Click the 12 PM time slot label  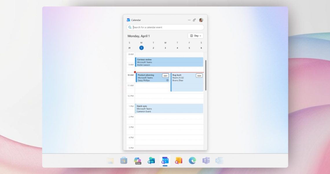pyautogui.click(x=131, y=96)
